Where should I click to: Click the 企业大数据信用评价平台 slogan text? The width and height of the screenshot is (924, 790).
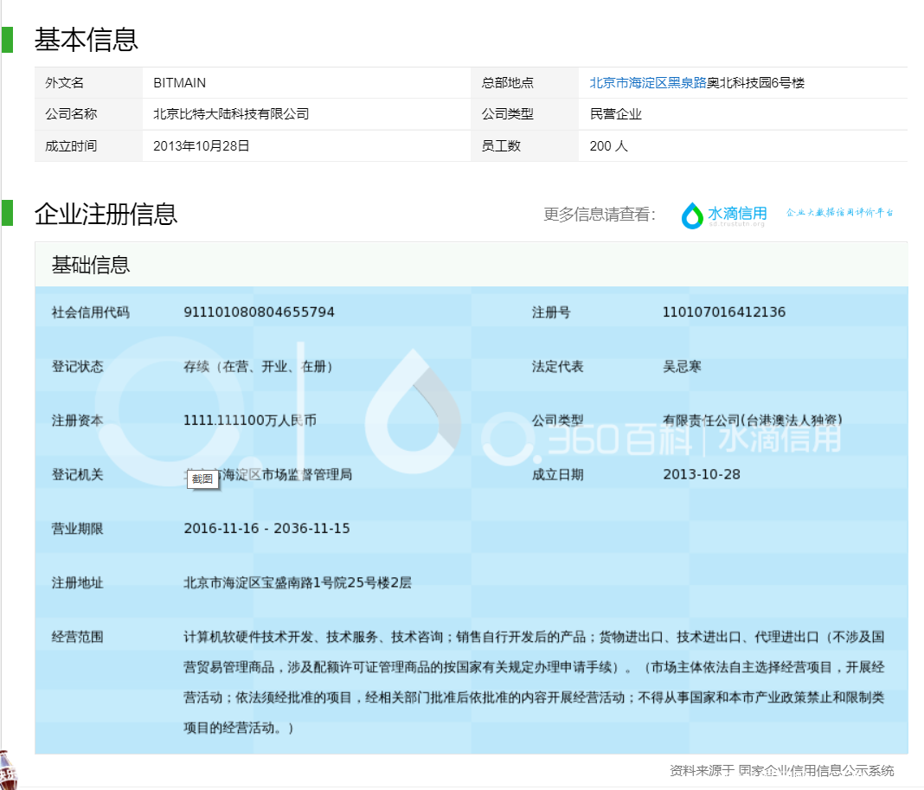(840, 212)
